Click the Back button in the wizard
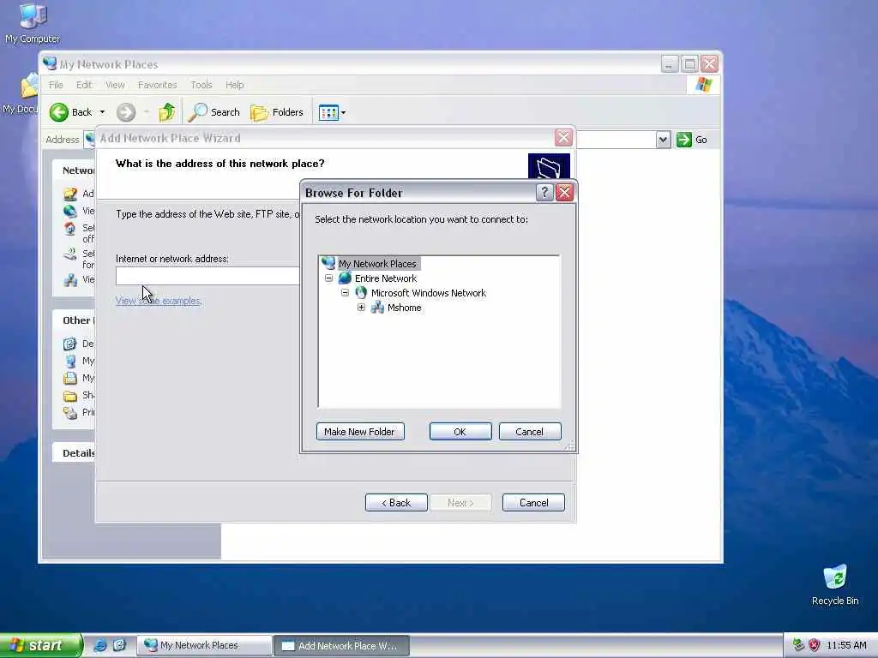The image size is (878, 658). click(396, 502)
